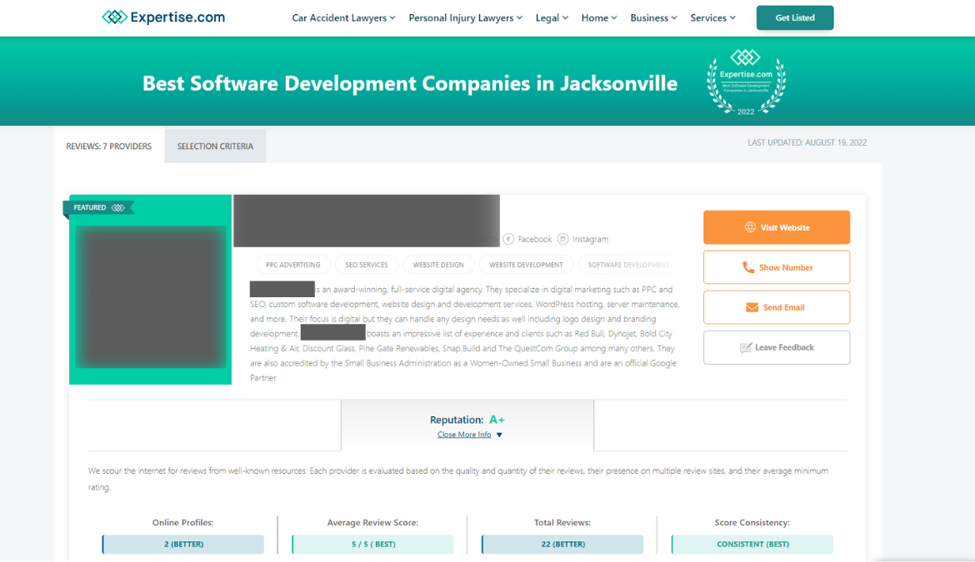Expand Car Accident Lawyers menu
Image resolution: width=975 pixels, height=562 pixels.
(343, 17)
